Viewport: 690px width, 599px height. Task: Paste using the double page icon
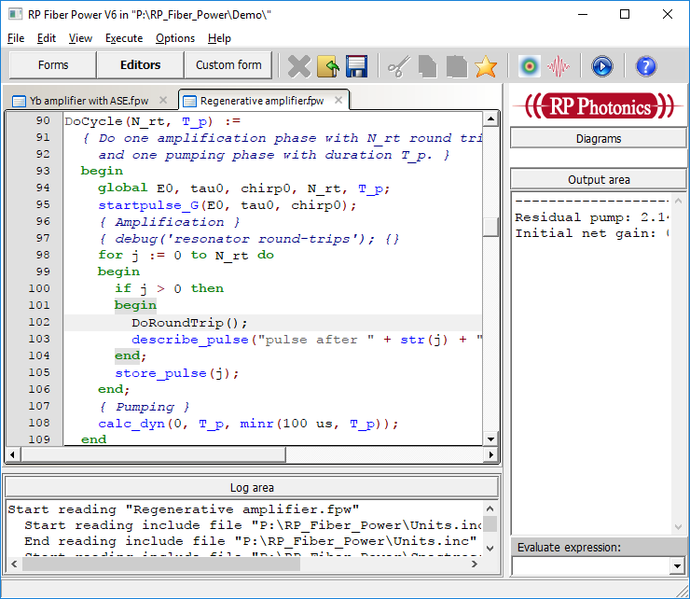(456, 66)
